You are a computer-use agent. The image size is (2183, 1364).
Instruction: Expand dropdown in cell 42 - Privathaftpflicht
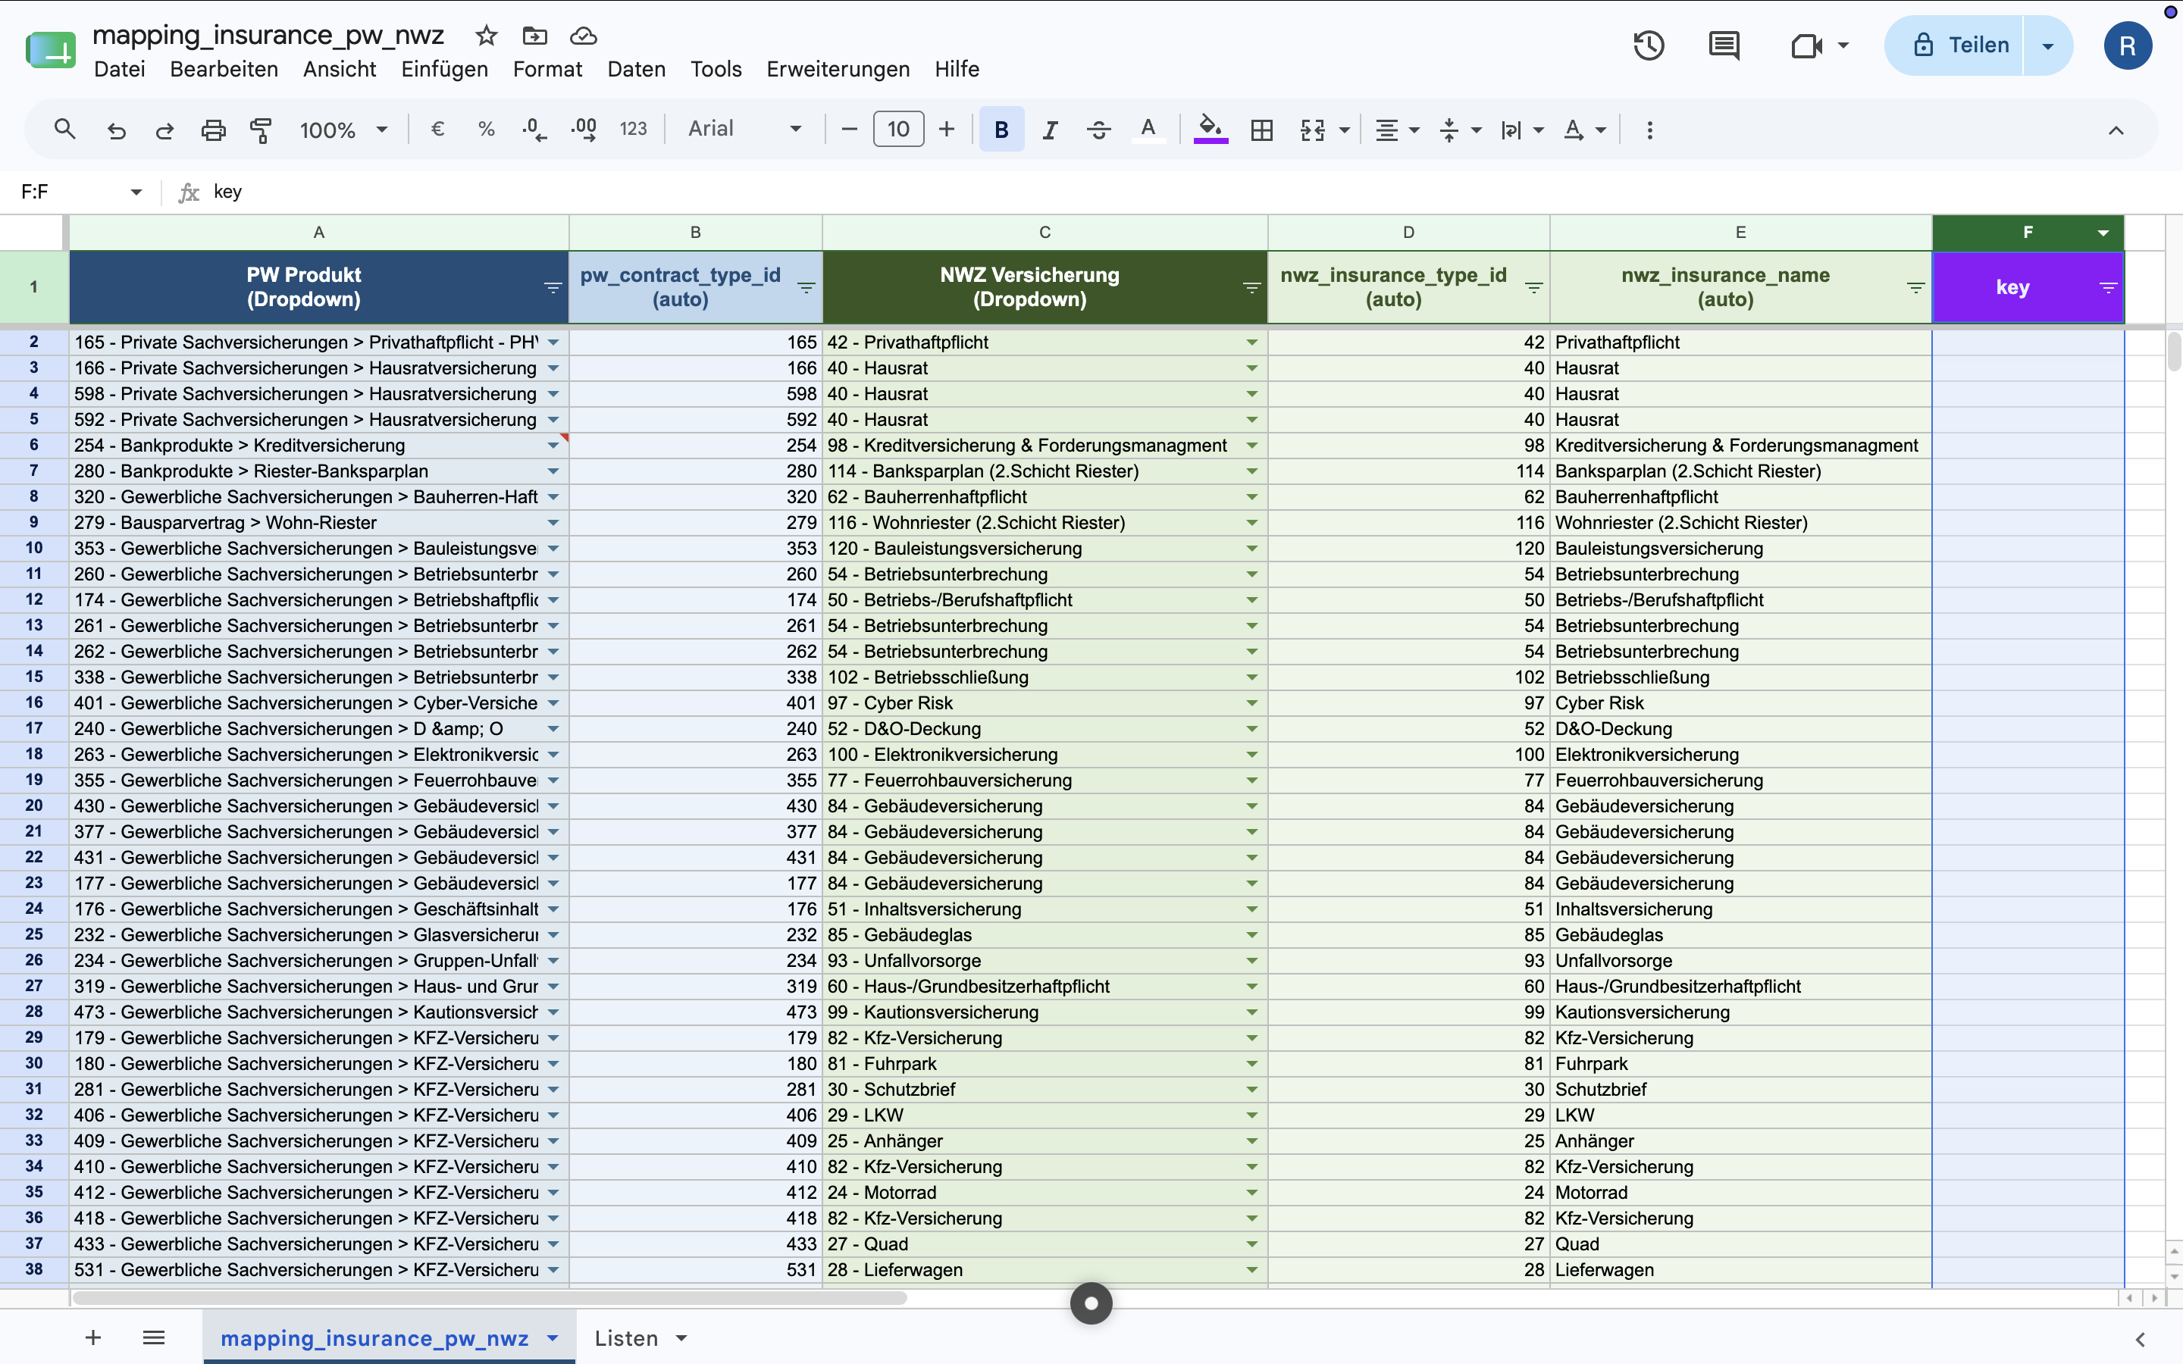pyautogui.click(x=1252, y=343)
